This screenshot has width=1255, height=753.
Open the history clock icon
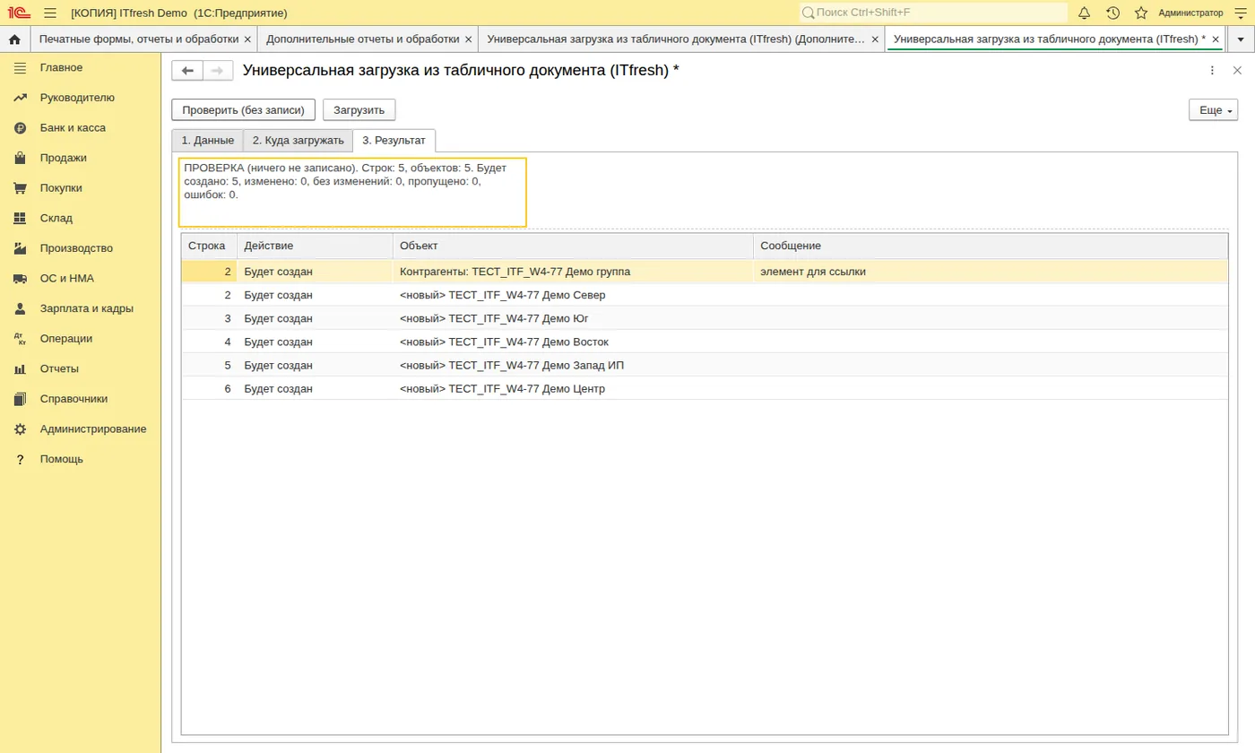tap(1112, 13)
